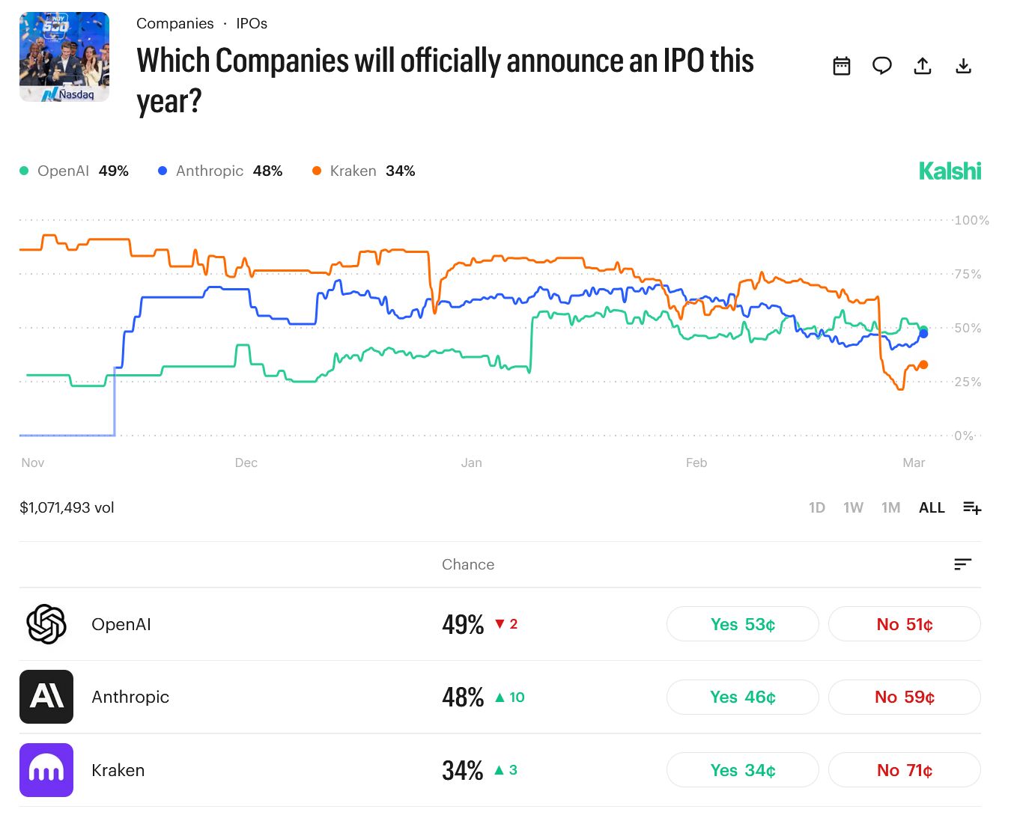Viewport: 1017px width, 815px height.
Task: Click the Anthropic logo icon
Action: tap(46, 697)
